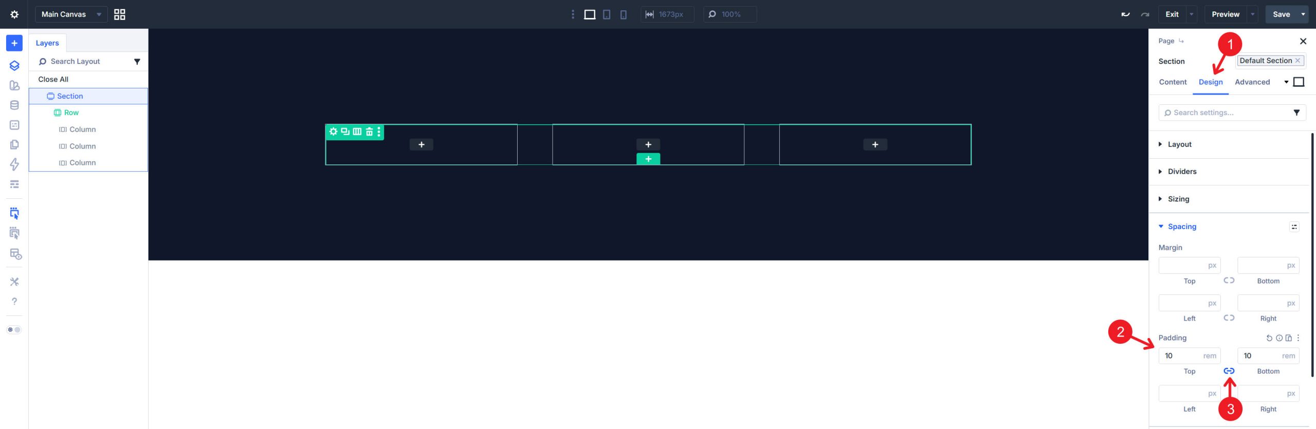Open the Layers panel icon in sidebar
1316x429 pixels.
point(14,65)
